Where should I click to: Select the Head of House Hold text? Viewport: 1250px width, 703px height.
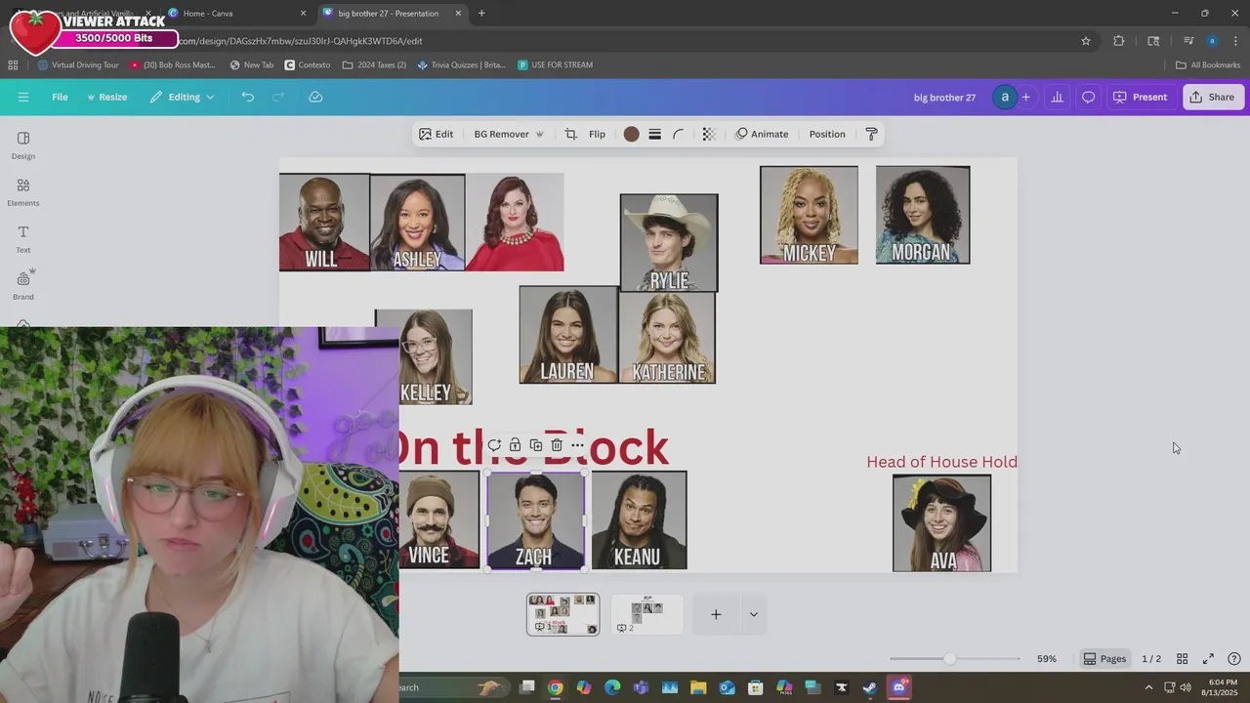[942, 462]
